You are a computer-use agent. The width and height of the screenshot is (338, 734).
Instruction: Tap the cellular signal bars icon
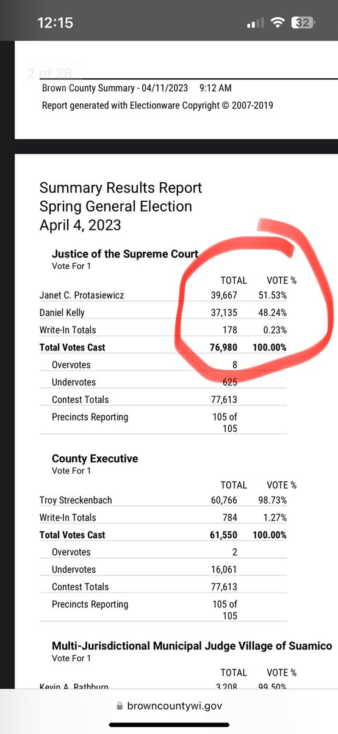[254, 23]
